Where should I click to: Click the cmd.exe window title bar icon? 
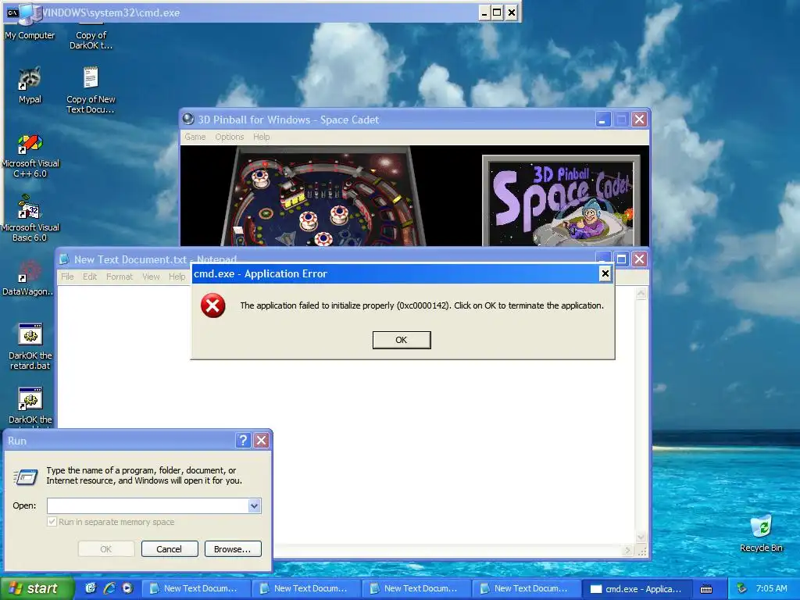[x=12, y=12]
